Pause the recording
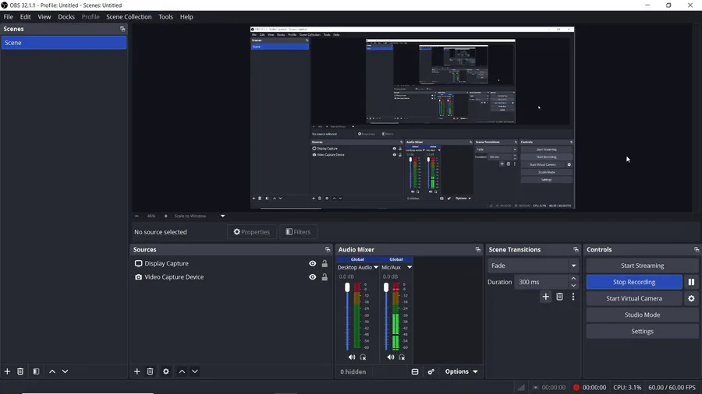Image resolution: width=702 pixels, height=394 pixels. (691, 282)
